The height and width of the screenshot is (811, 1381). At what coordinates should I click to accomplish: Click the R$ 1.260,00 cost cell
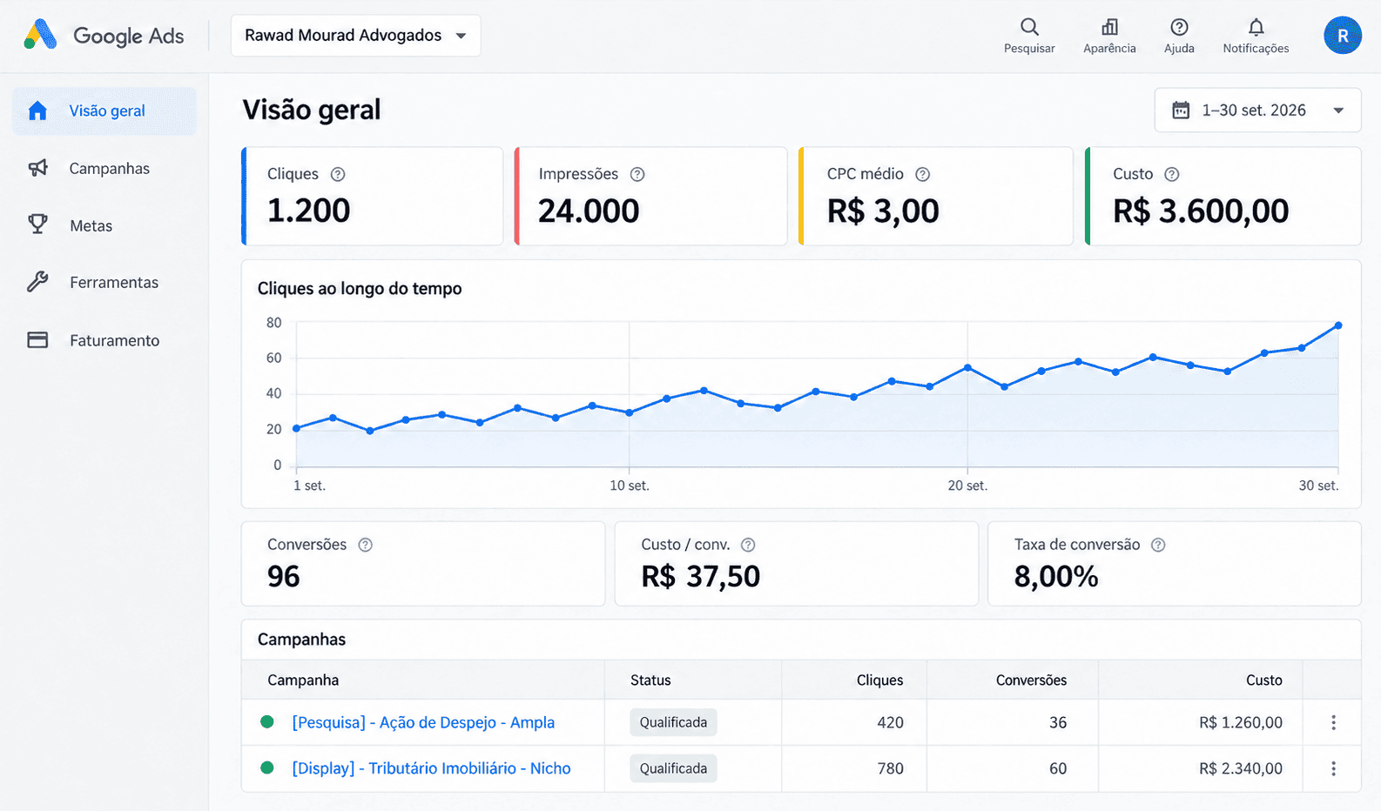1240,722
